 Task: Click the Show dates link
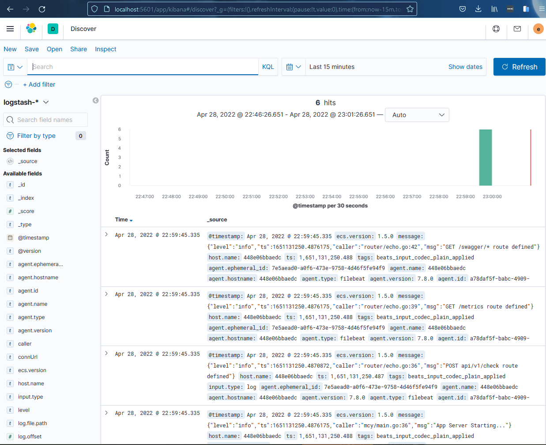465,67
